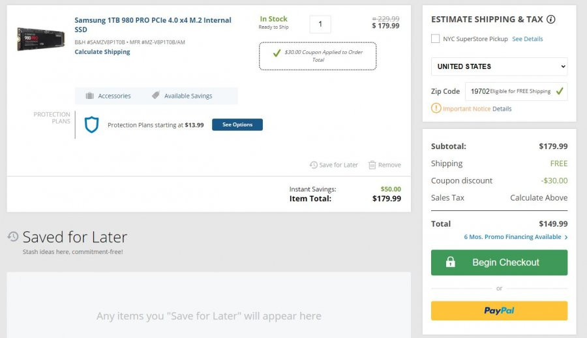Click the Samsung 980 PRO SSD thumbnail
Viewport: 587px width, 338px height.
click(x=41, y=39)
